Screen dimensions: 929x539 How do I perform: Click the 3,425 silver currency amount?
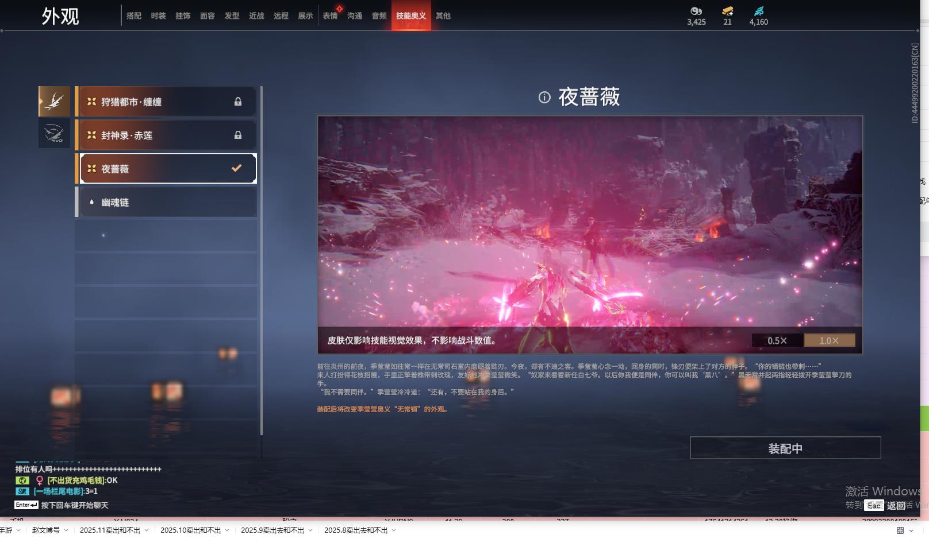tap(696, 22)
